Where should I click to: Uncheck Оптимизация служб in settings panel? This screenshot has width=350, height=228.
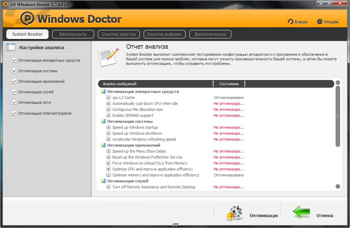14,92
